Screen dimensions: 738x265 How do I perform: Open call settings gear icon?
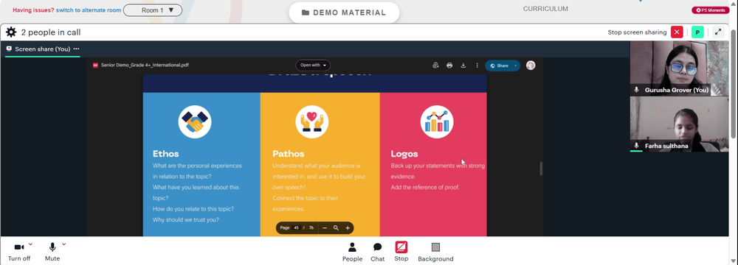point(11,32)
